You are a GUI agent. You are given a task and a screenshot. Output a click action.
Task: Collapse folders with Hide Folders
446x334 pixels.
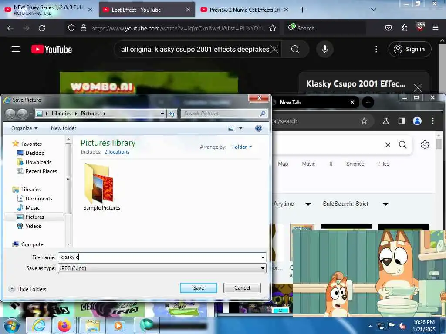tap(27, 289)
